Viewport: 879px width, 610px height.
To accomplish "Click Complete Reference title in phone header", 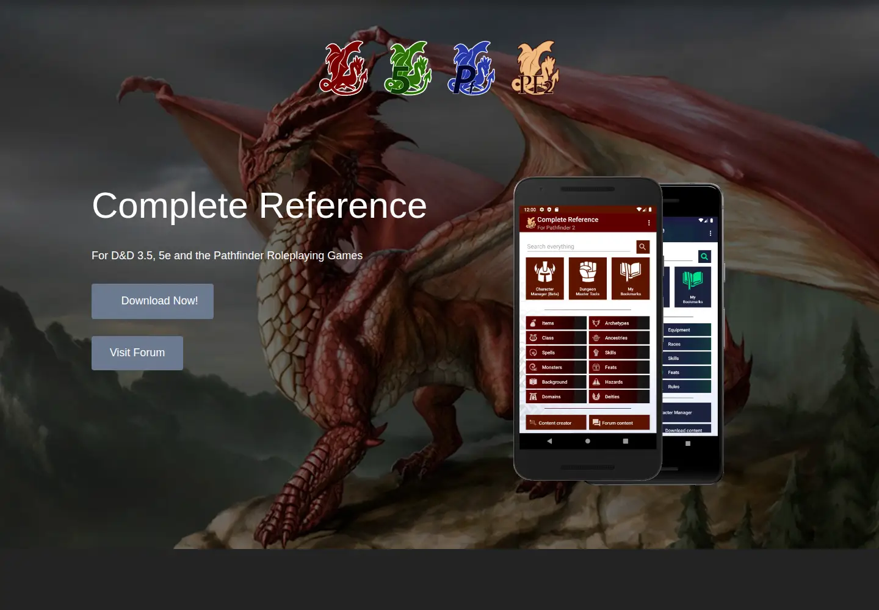I will (568, 220).
